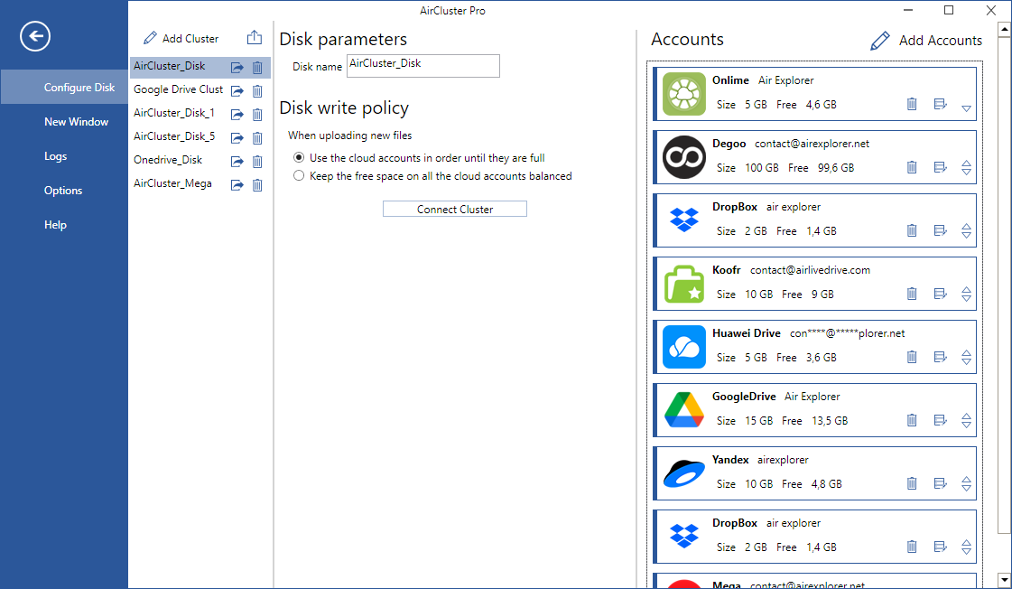Click the back arrow at top left
Image resolution: width=1012 pixels, height=589 pixels.
[x=34, y=36]
